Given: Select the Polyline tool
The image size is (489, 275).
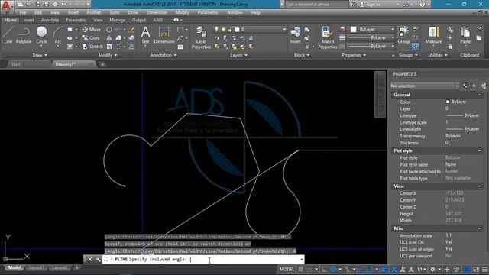Looking at the screenshot, I should pyautogui.click(x=24, y=35).
